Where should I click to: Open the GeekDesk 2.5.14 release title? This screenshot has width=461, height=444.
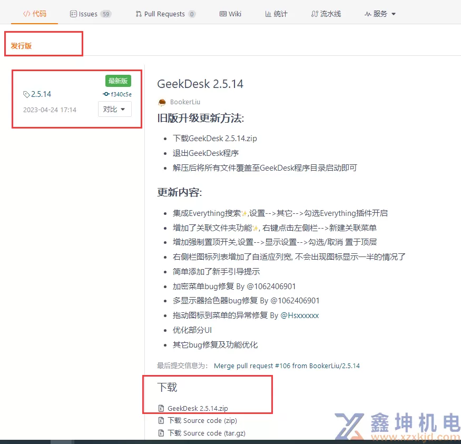pos(200,84)
